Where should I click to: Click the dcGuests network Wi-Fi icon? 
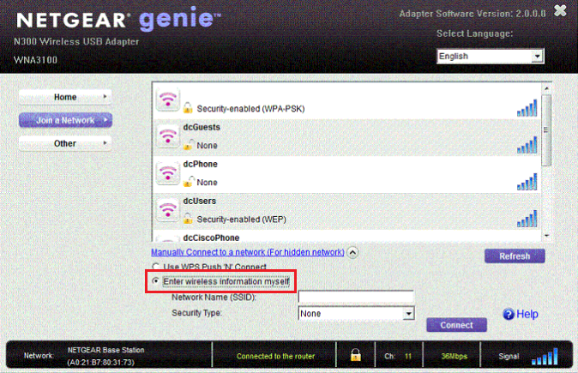point(167,136)
